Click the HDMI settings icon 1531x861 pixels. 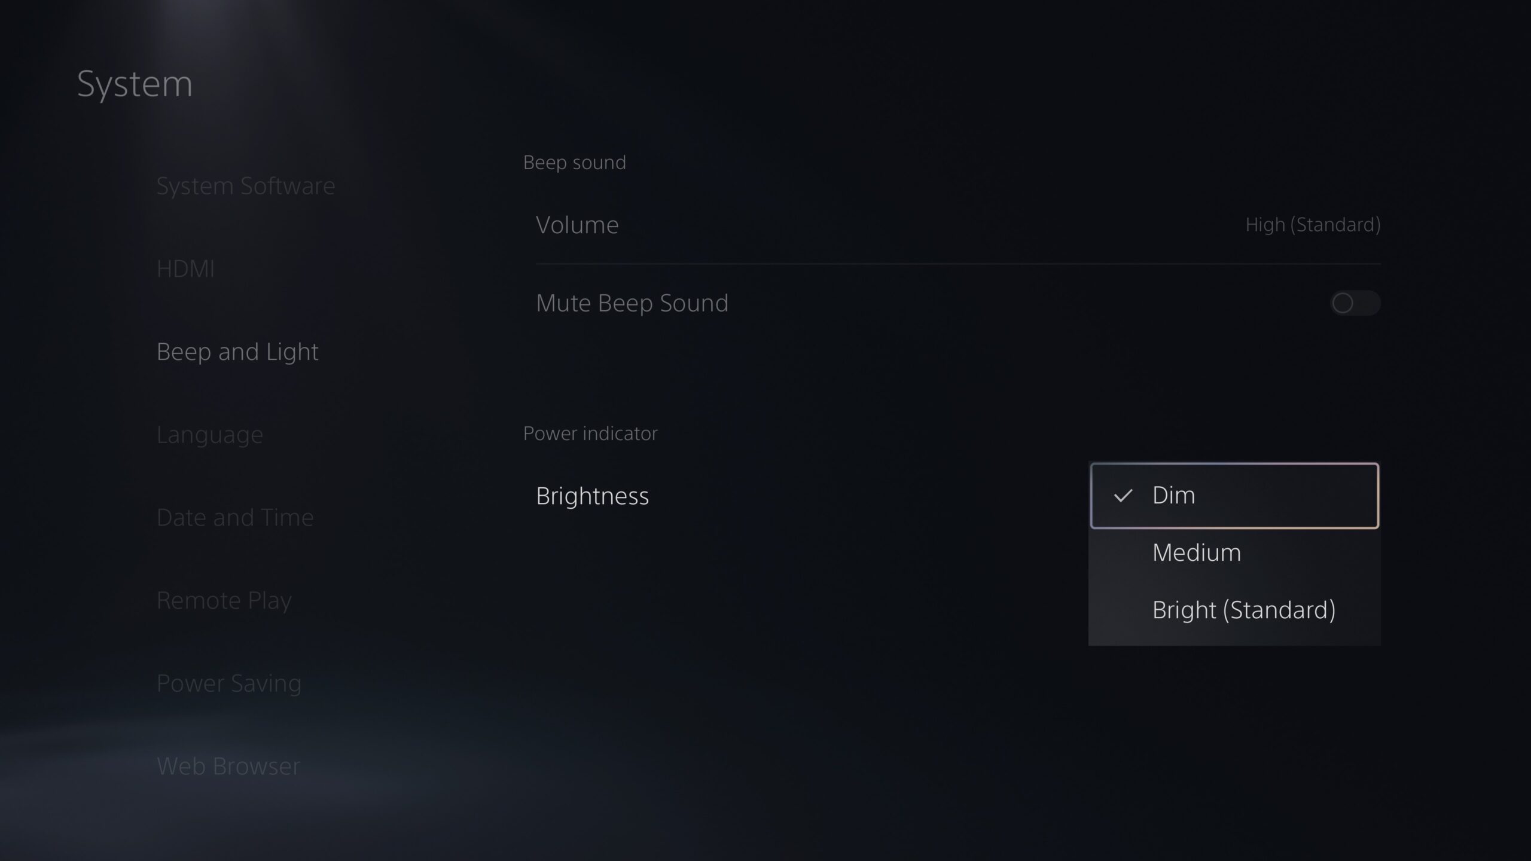185,268
